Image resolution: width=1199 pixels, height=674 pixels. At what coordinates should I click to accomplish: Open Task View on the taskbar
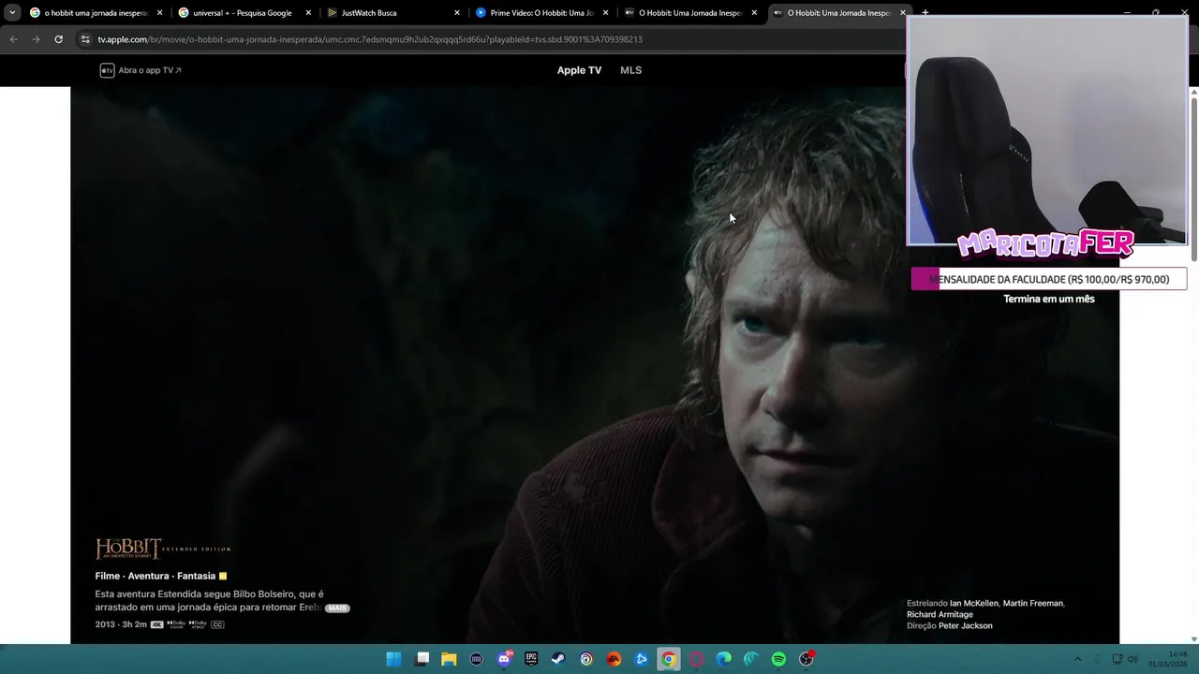(422, 659)
